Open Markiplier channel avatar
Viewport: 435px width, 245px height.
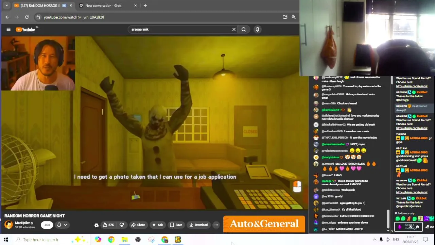pos(8,225)
